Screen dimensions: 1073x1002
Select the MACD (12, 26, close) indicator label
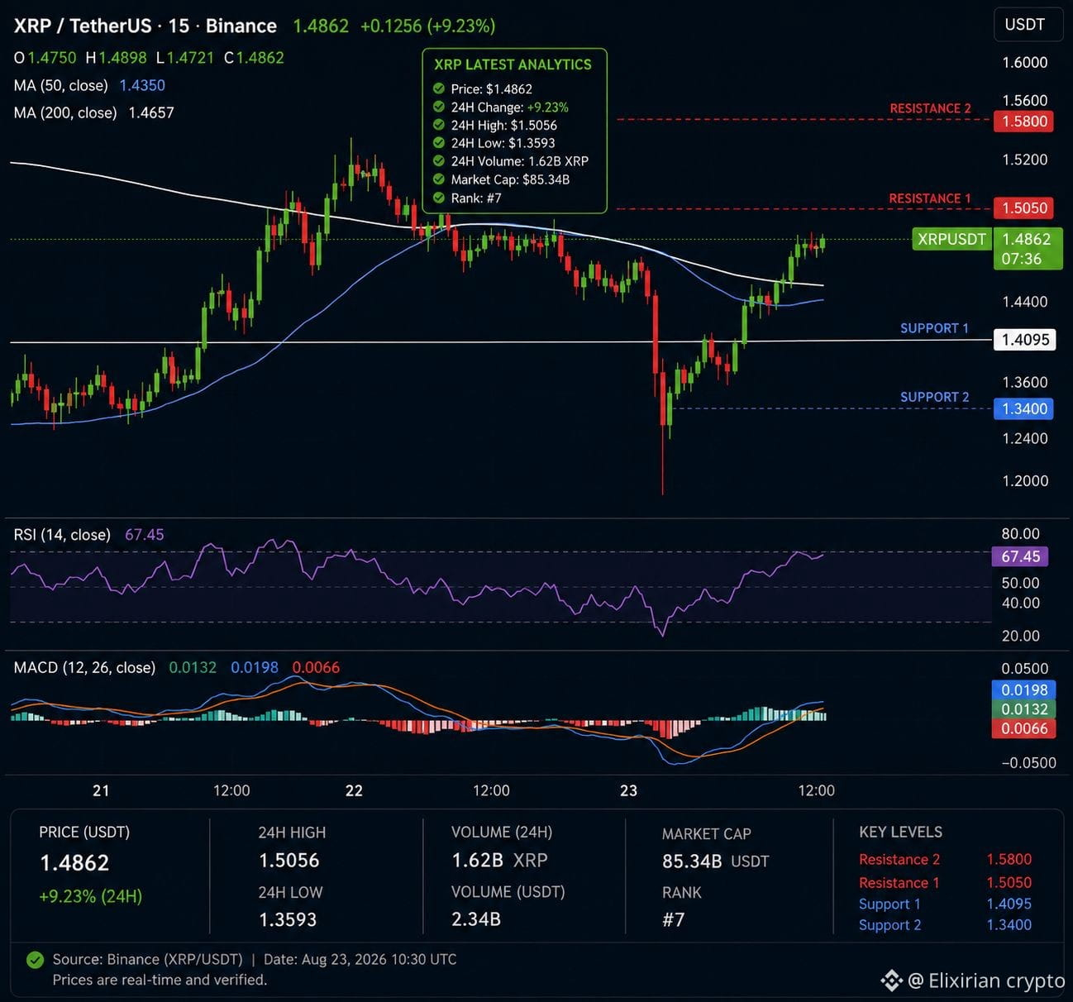[84, 667]
